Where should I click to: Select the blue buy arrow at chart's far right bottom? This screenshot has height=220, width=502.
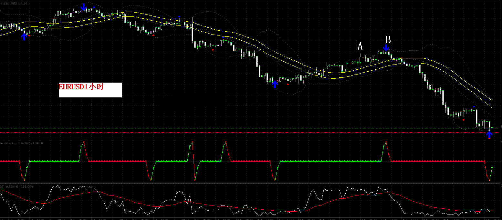(489, 134)
